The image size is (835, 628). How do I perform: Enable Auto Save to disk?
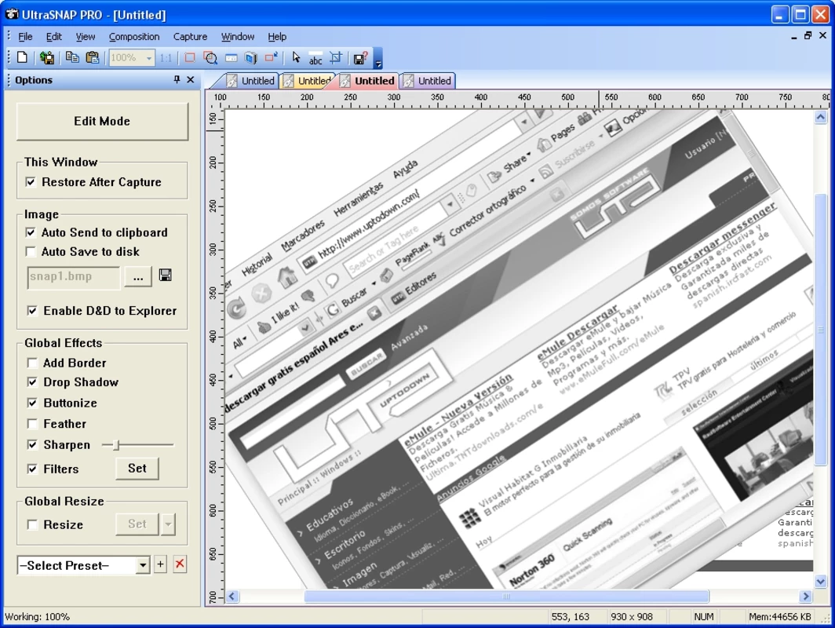click(31, 251)
